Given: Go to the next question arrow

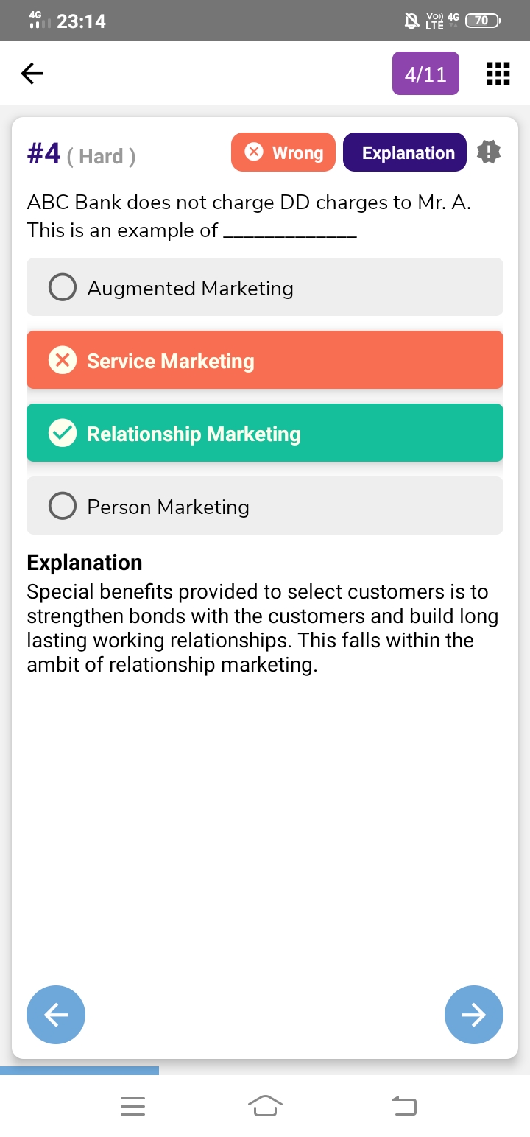Looking at the screenshot, I should coord(474,1015).
